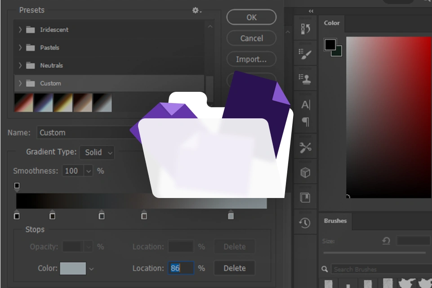
Task: Click the brush search magnifier icon
Action: (325, 269)
